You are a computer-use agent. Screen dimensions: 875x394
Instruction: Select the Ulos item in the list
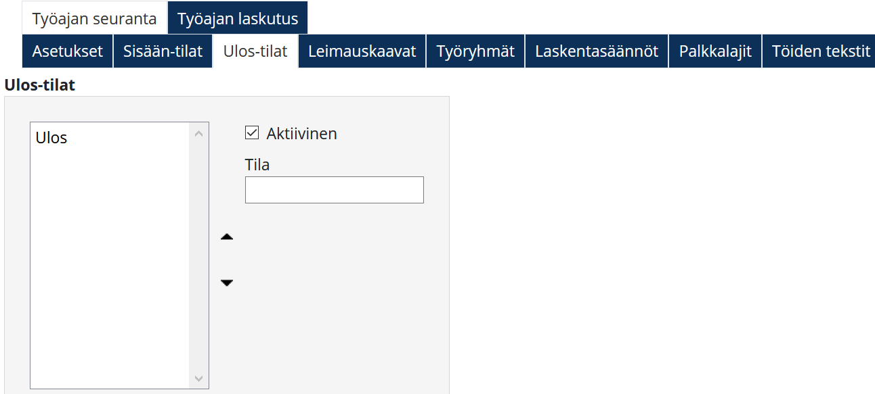52,138
